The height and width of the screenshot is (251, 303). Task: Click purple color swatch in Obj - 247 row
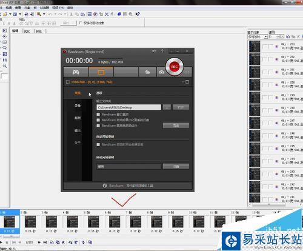tap(277, 123)
